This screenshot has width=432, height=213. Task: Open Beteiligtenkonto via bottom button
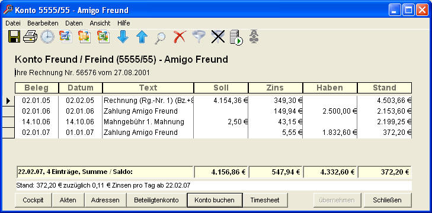coord(156,200)
